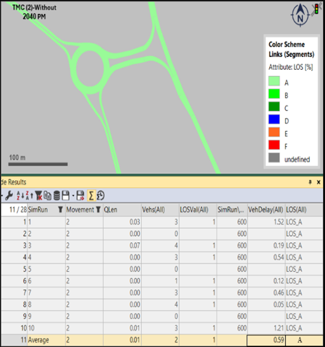Toggle the Sigma aggregate rows button
Screen dimensions: 325x347
pyautogui.click(x=91, y=196)
